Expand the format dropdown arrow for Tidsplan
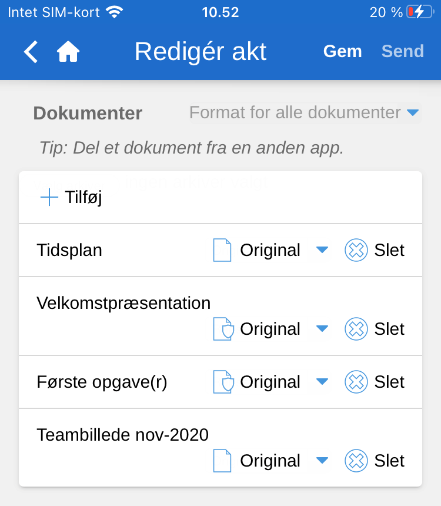441x506 pixels. coord(322,250)
